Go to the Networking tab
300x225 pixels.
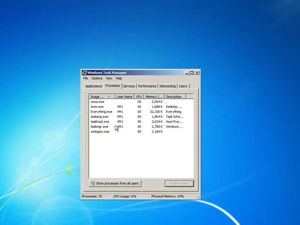pyautogui.click(x=168, y=86)
